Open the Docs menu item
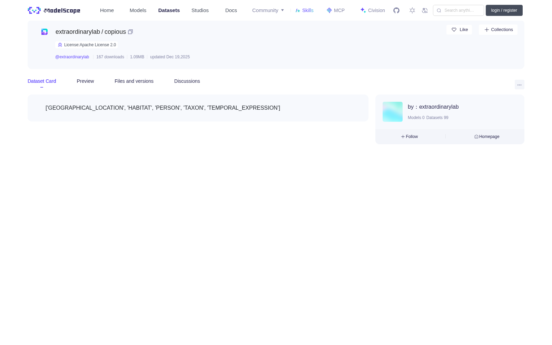552x345 pixels. coord(231,10)
